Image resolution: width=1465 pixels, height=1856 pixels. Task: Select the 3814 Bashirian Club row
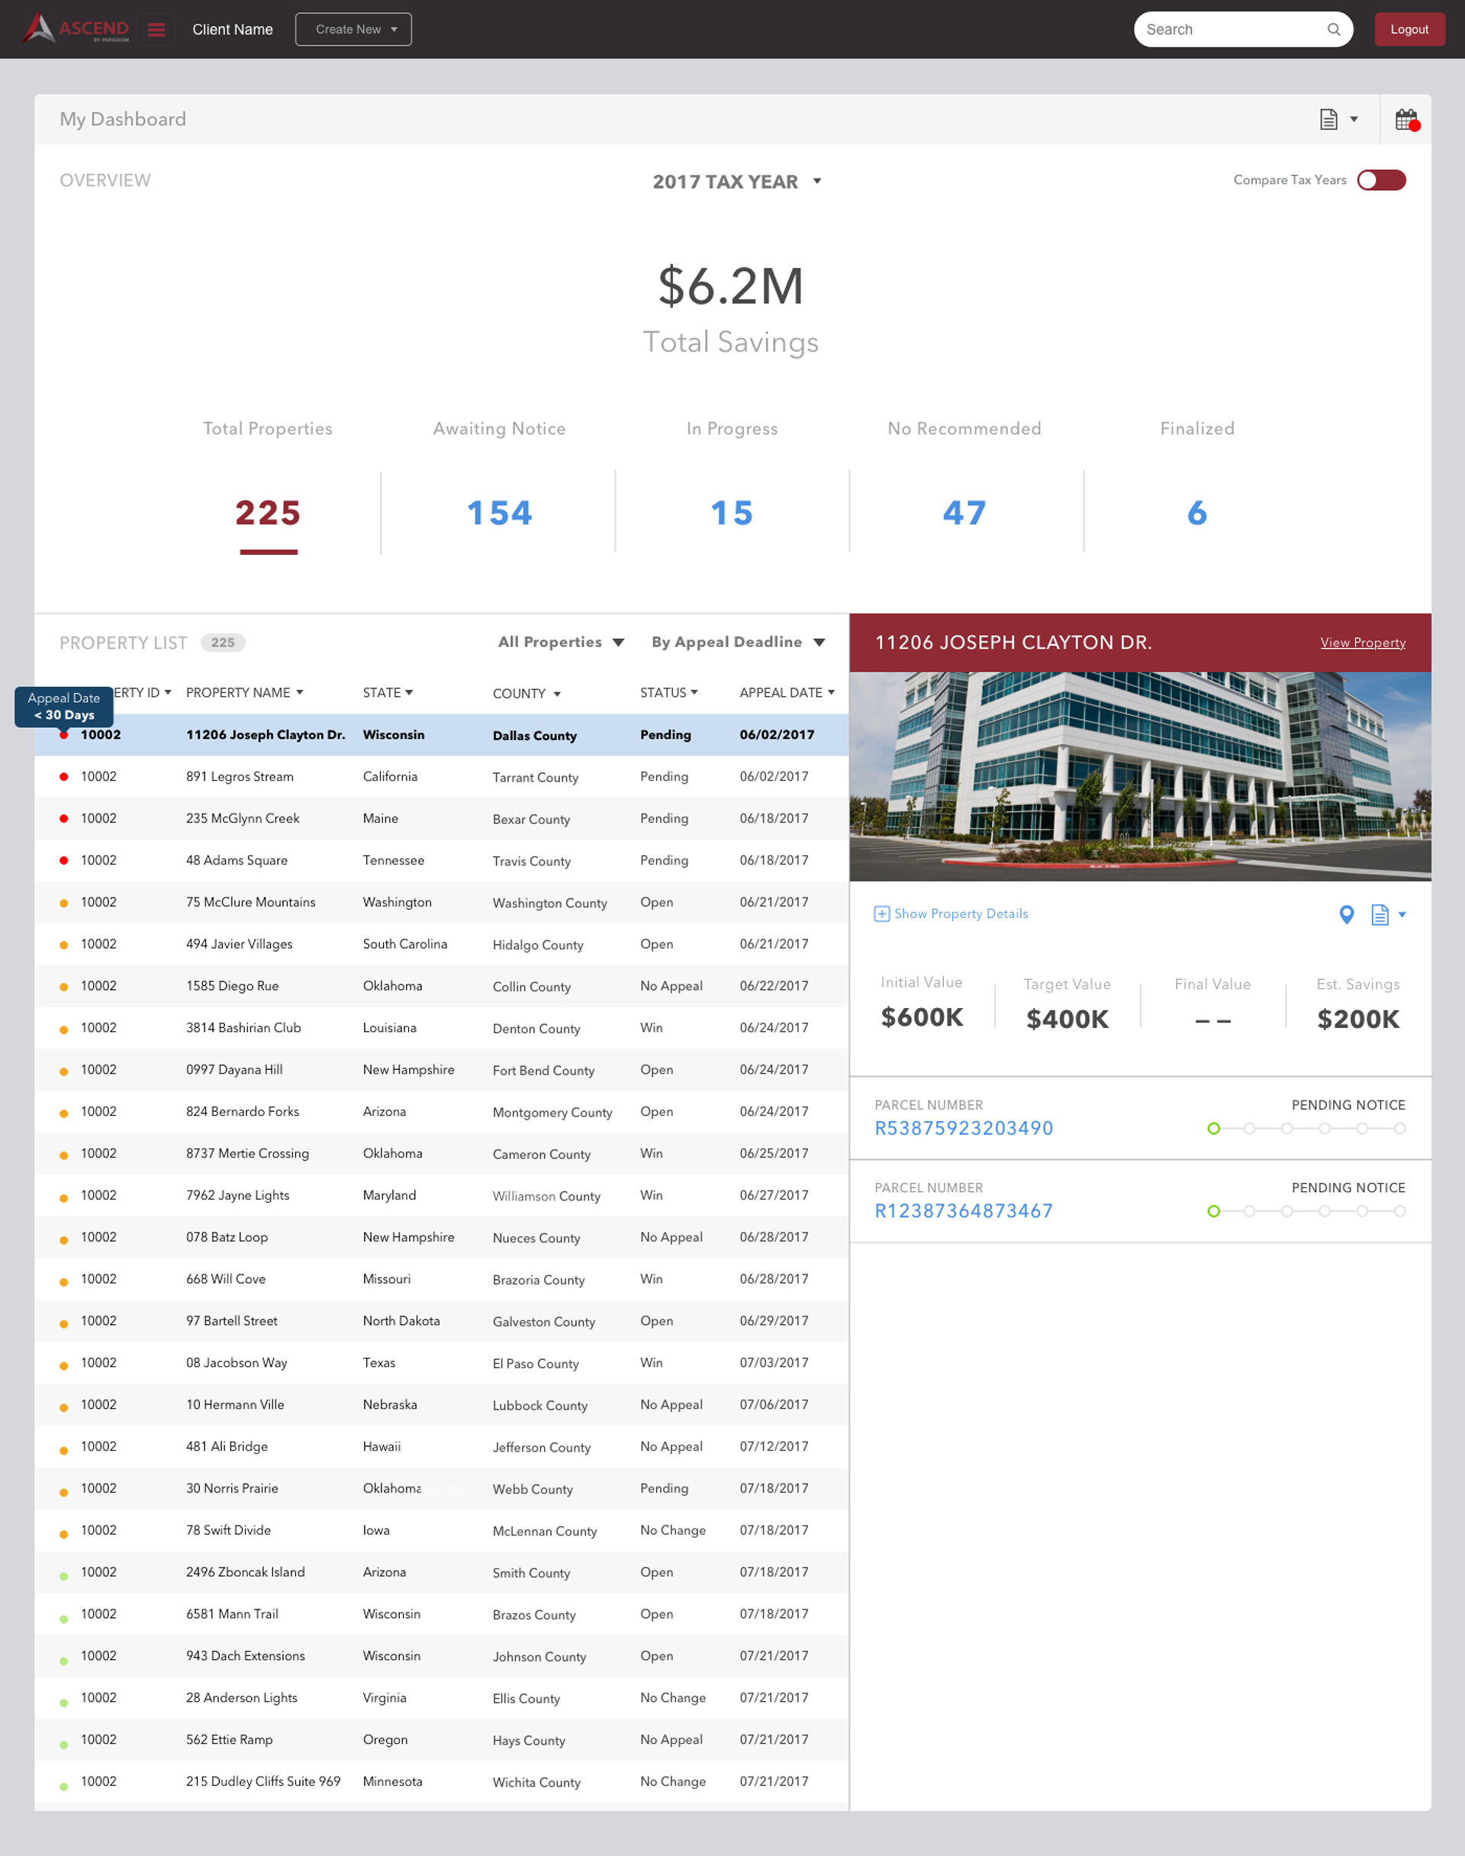click(441, 1027)
